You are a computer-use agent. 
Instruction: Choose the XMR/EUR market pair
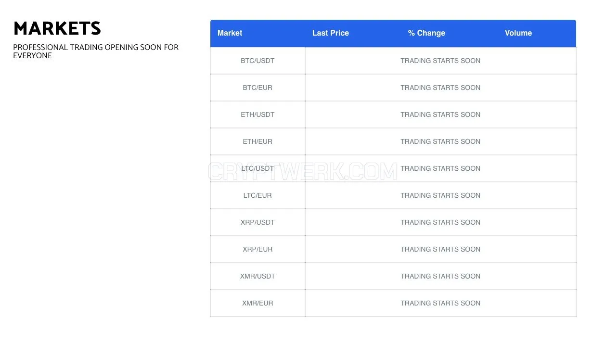tap(258, 303)
